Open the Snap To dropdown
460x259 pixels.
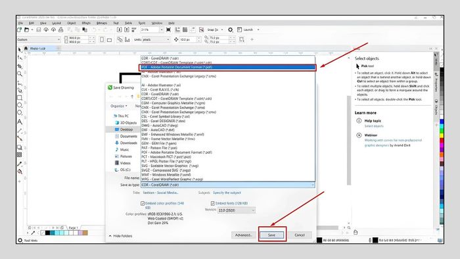click(222, 30)
